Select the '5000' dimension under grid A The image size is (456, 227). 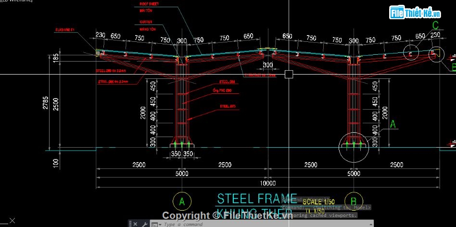pos(182,174)
